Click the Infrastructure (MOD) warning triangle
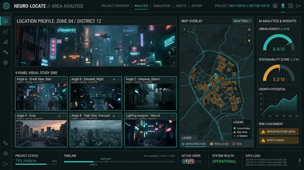 (x=263, y=132)
